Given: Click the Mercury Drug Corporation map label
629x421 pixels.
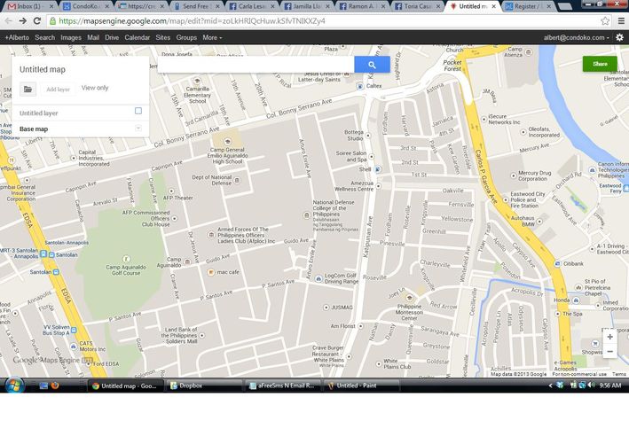Looking at the screenshot, I should (x=534, y=175).
